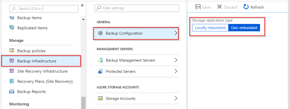Click the Storage Accounts icon
The width and height of the screenshot is (290, 109).
click(x=100, y=99)
